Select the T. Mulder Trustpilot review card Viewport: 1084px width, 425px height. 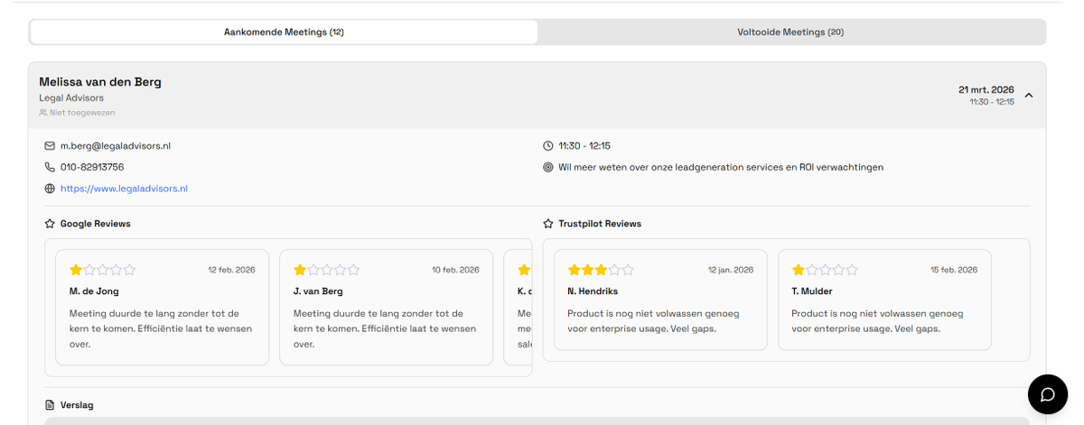click(884, 300)
